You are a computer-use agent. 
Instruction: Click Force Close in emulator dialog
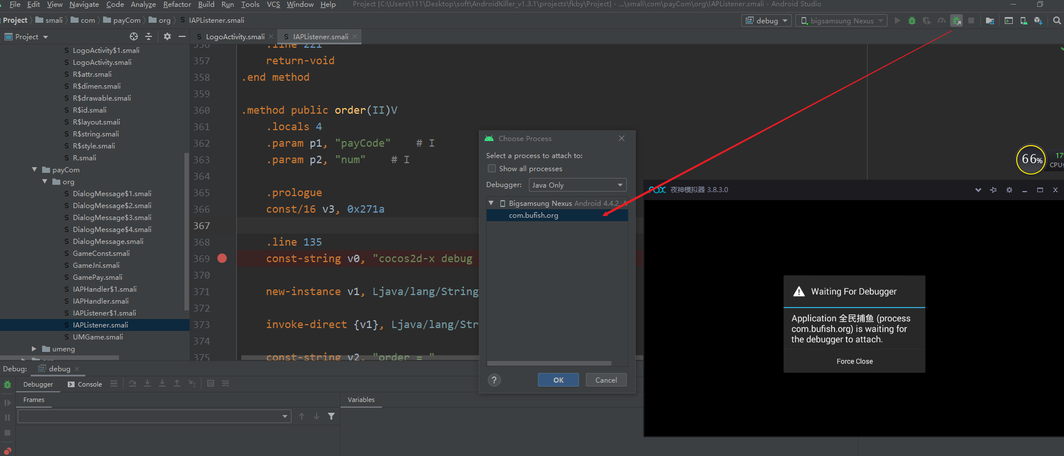coord(855,362)
